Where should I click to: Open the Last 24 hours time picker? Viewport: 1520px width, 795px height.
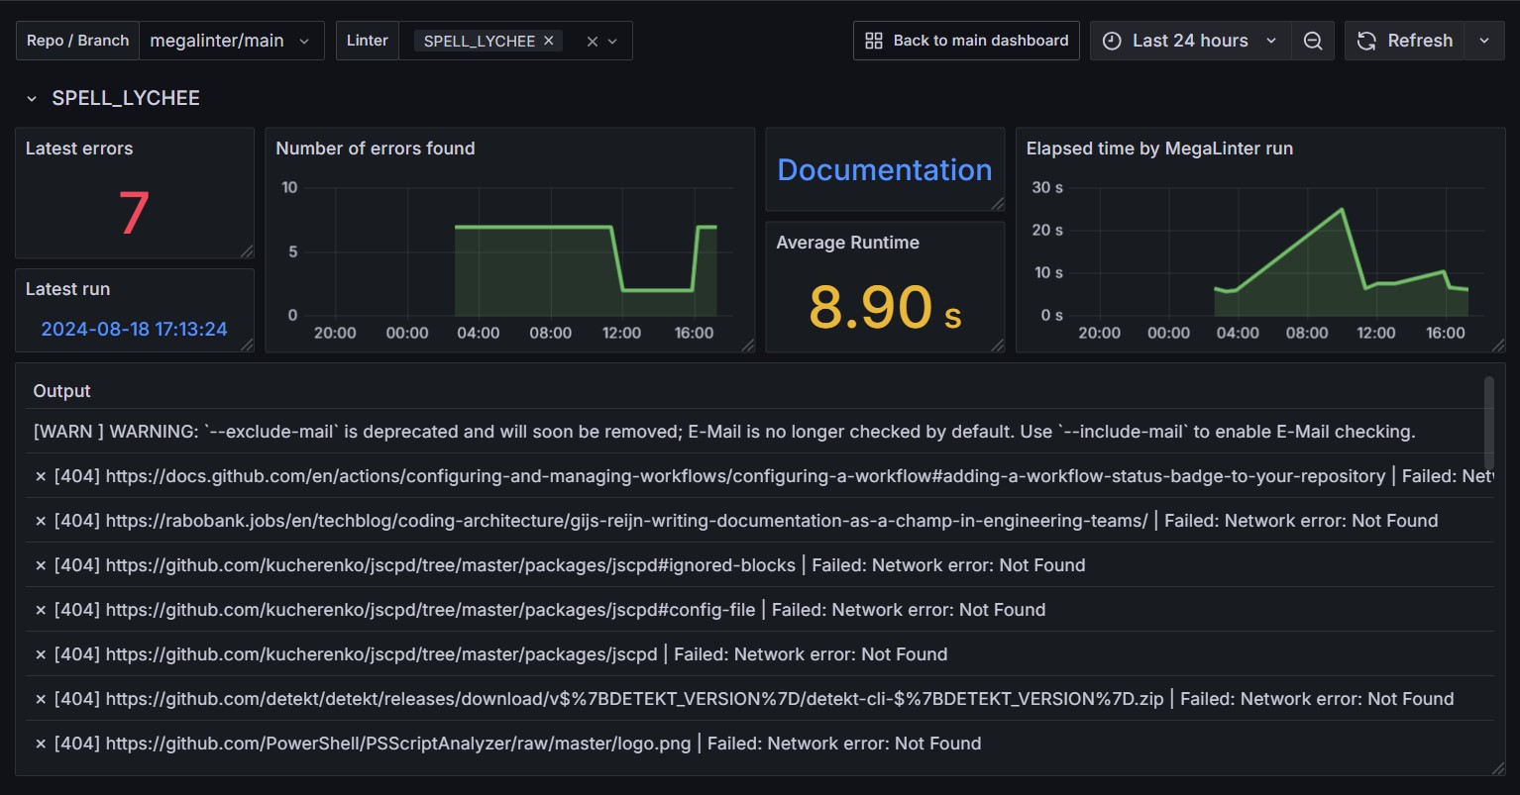pos(1190,41)
